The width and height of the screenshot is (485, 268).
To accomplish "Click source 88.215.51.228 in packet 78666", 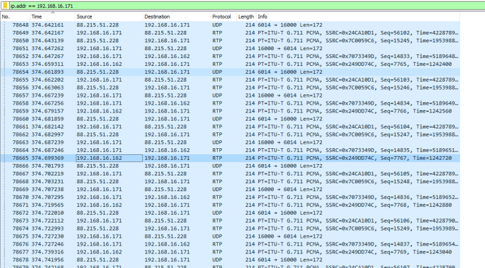I will click(x=98, y=166).
